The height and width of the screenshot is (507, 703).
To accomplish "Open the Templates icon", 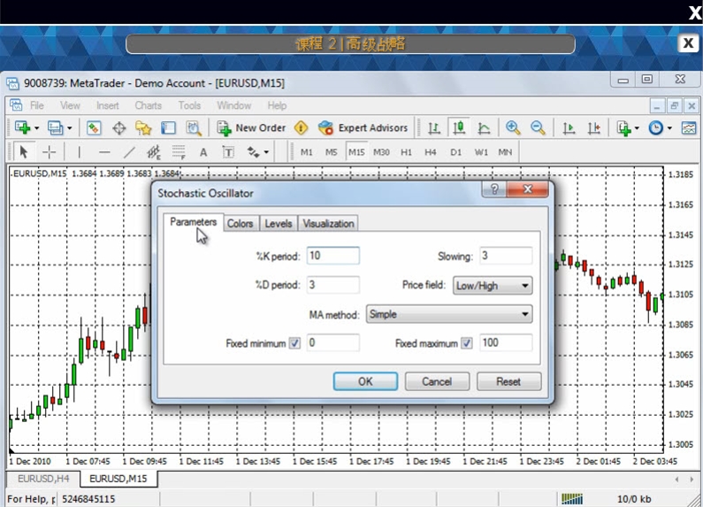I will 689,128.
